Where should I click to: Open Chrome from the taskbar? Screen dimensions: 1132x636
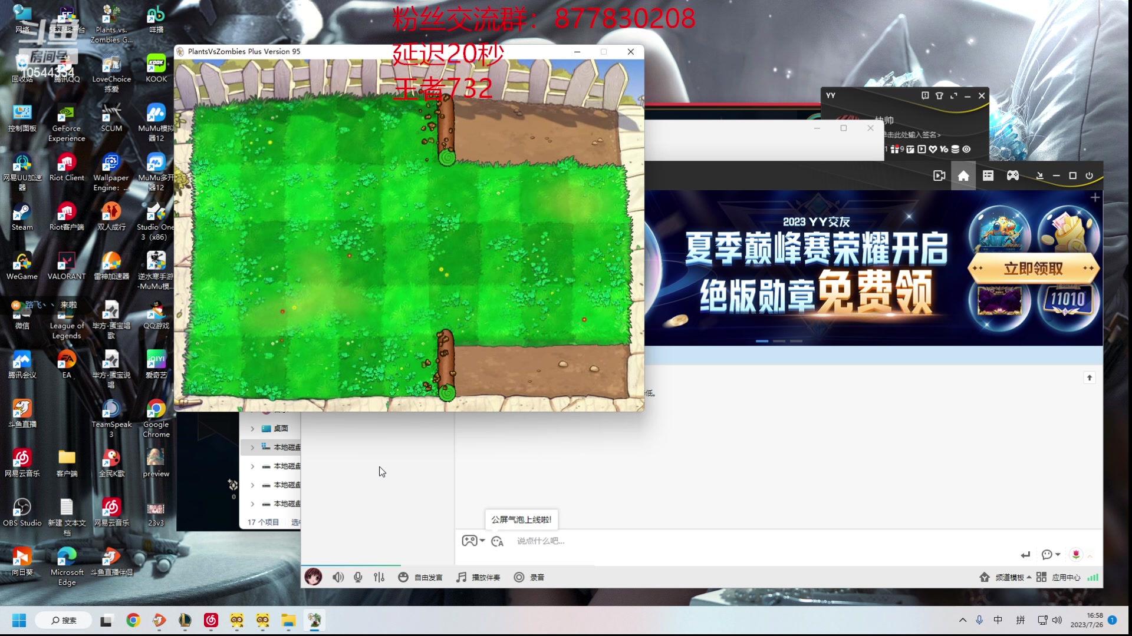pyautogui.click(x=133, y=620)
